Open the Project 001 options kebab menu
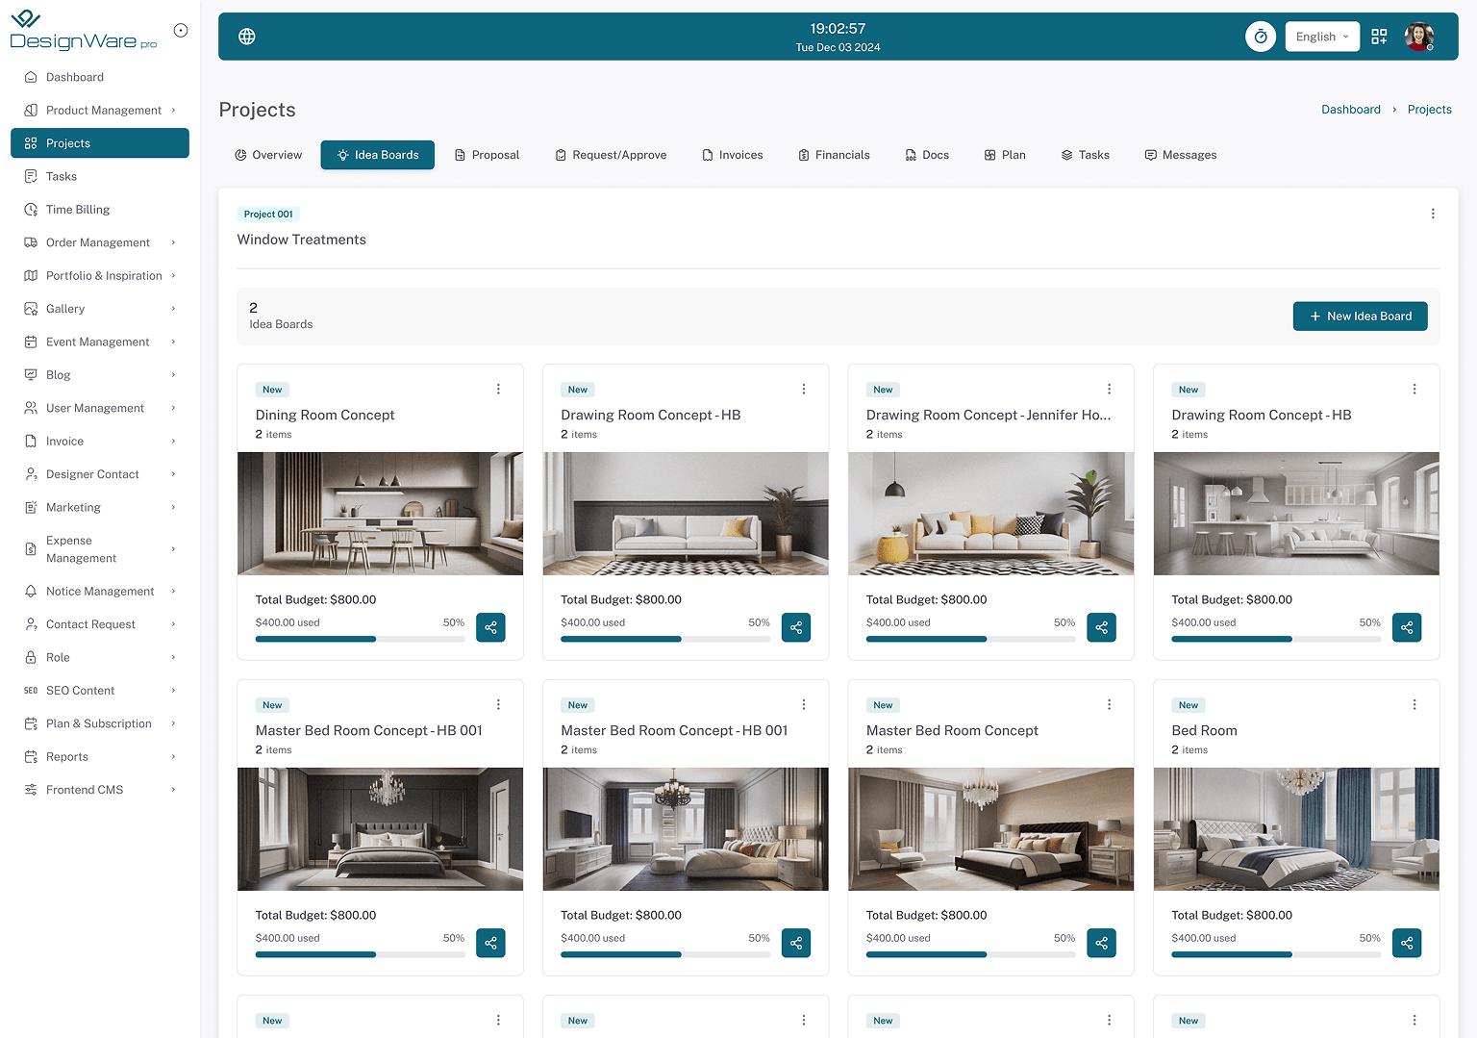The width and height of the screenshot is (1477, 1038). pos(1433,214)
